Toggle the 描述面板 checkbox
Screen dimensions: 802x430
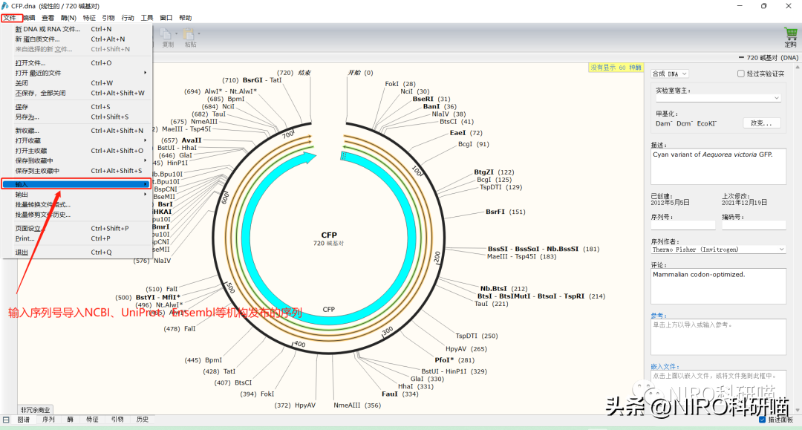(762, 420)
